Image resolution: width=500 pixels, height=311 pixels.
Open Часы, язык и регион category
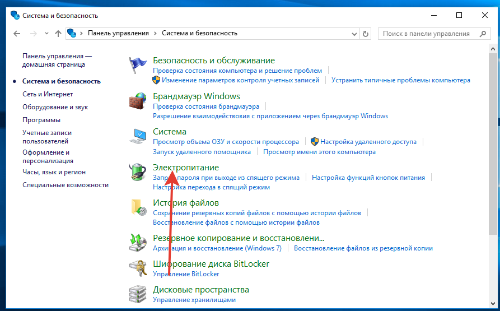click(54, 172)
